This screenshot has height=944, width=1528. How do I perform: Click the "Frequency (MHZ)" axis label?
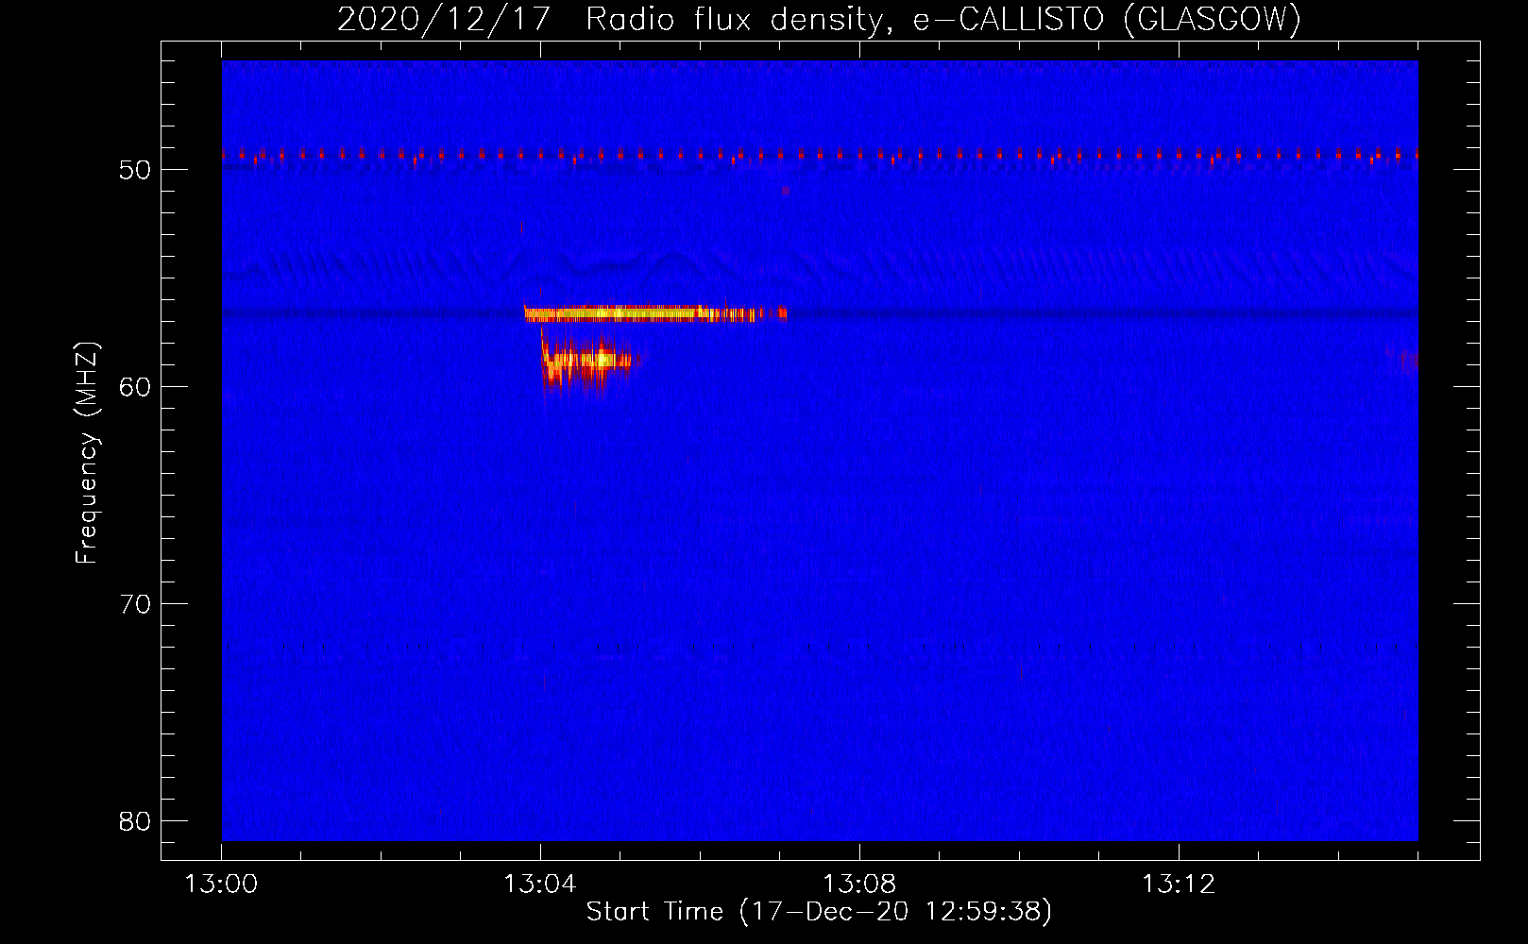point(87,453)
